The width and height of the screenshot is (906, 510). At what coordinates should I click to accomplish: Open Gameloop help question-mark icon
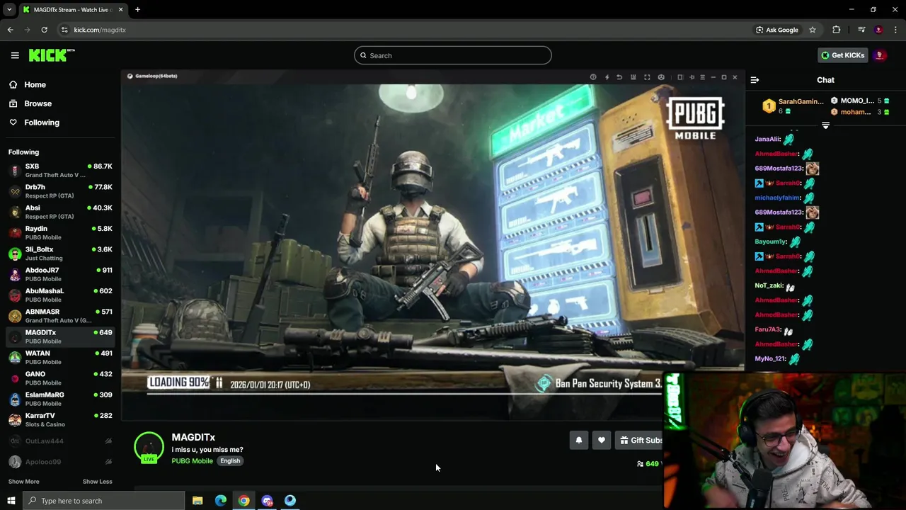point(593,77)
